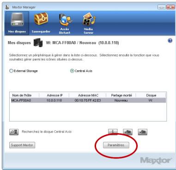Click the Disque column header
Image resolution: width=176 pixels, height=170 pixels.
[151, 95]
